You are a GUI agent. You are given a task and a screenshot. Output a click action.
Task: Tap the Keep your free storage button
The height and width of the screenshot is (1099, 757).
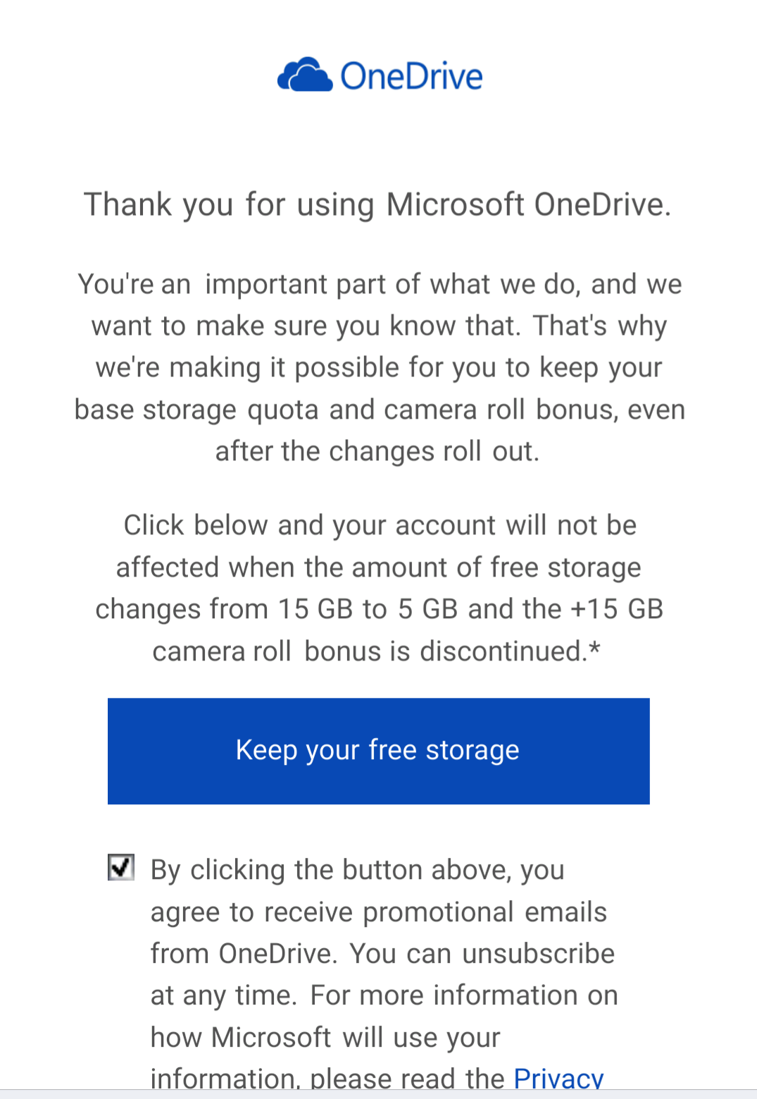coord(378,751)
